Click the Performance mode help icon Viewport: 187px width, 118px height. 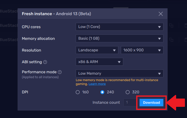[x=60, y=72]
